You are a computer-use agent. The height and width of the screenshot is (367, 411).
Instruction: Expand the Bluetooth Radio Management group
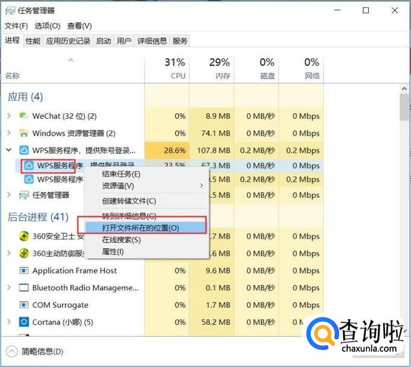coord(9,287)
